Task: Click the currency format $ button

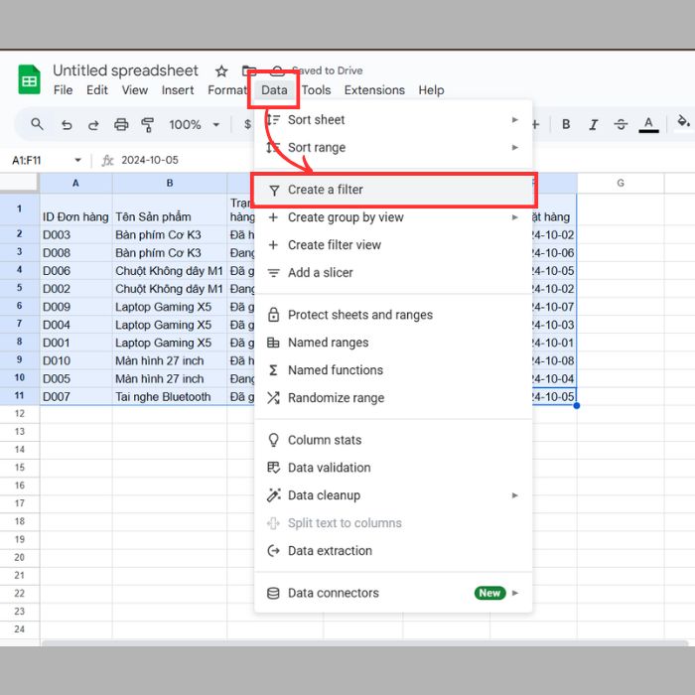Action: tap(247, 125)
